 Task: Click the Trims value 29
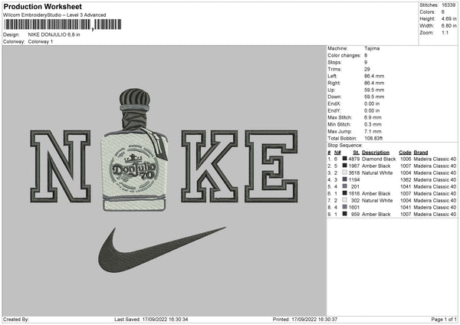point(367,69)
